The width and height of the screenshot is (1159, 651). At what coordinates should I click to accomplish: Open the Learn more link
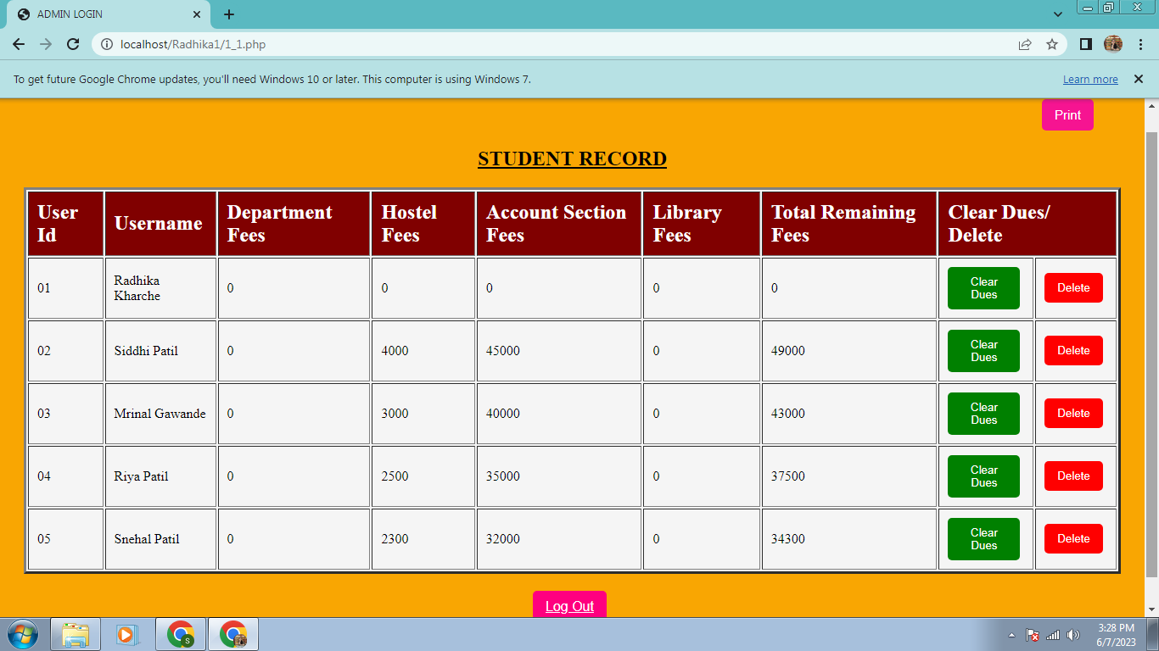click(x=1089, y=79)
